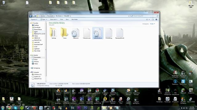Select Important Stuff in Favorites
The image size is (197, 110).
38,44
